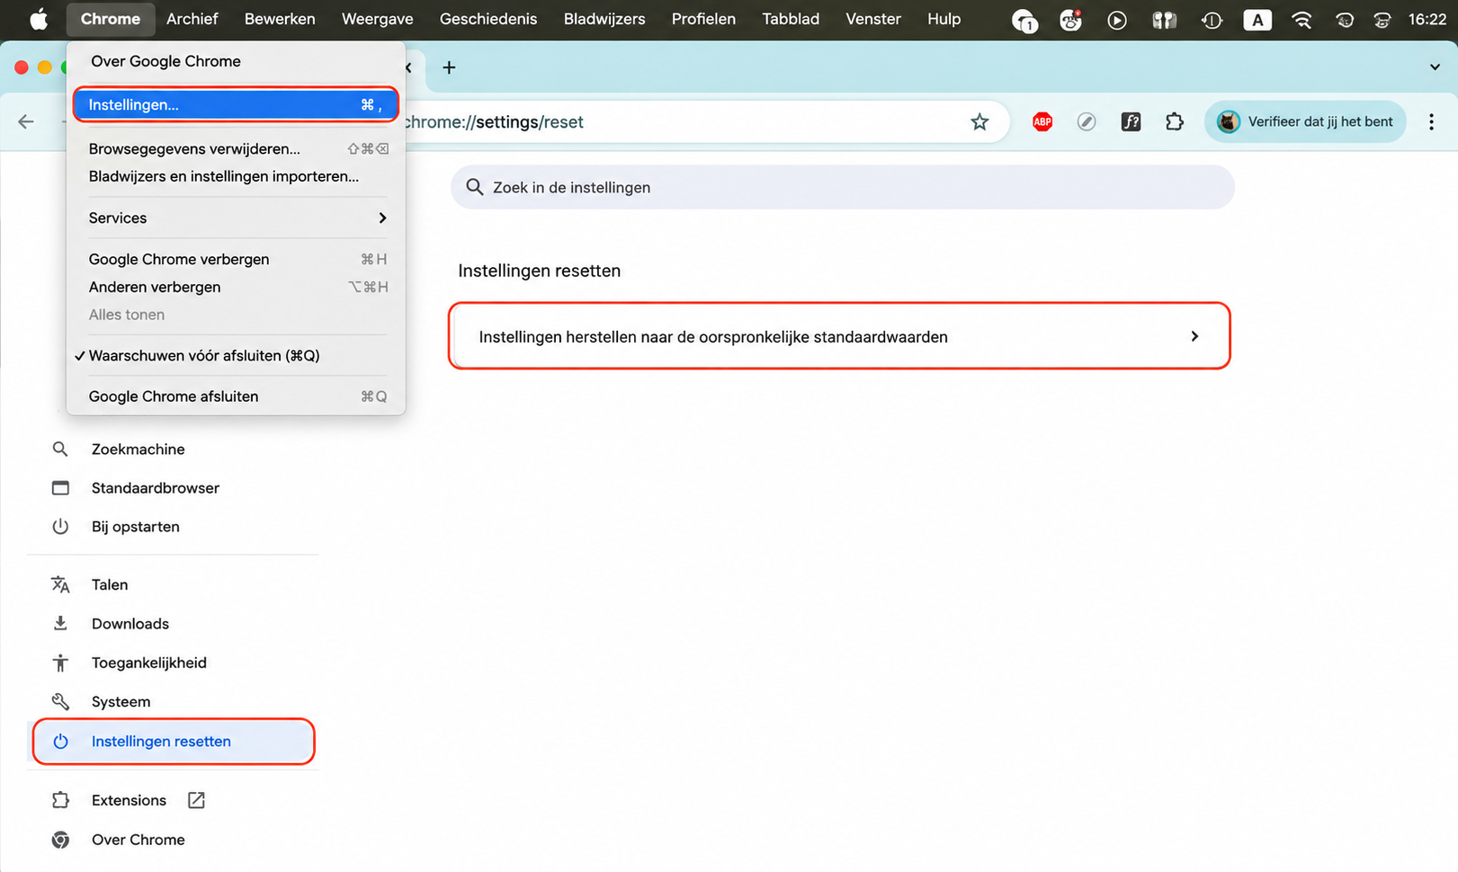Open the Bladwijzers menu

click(604, 19)
